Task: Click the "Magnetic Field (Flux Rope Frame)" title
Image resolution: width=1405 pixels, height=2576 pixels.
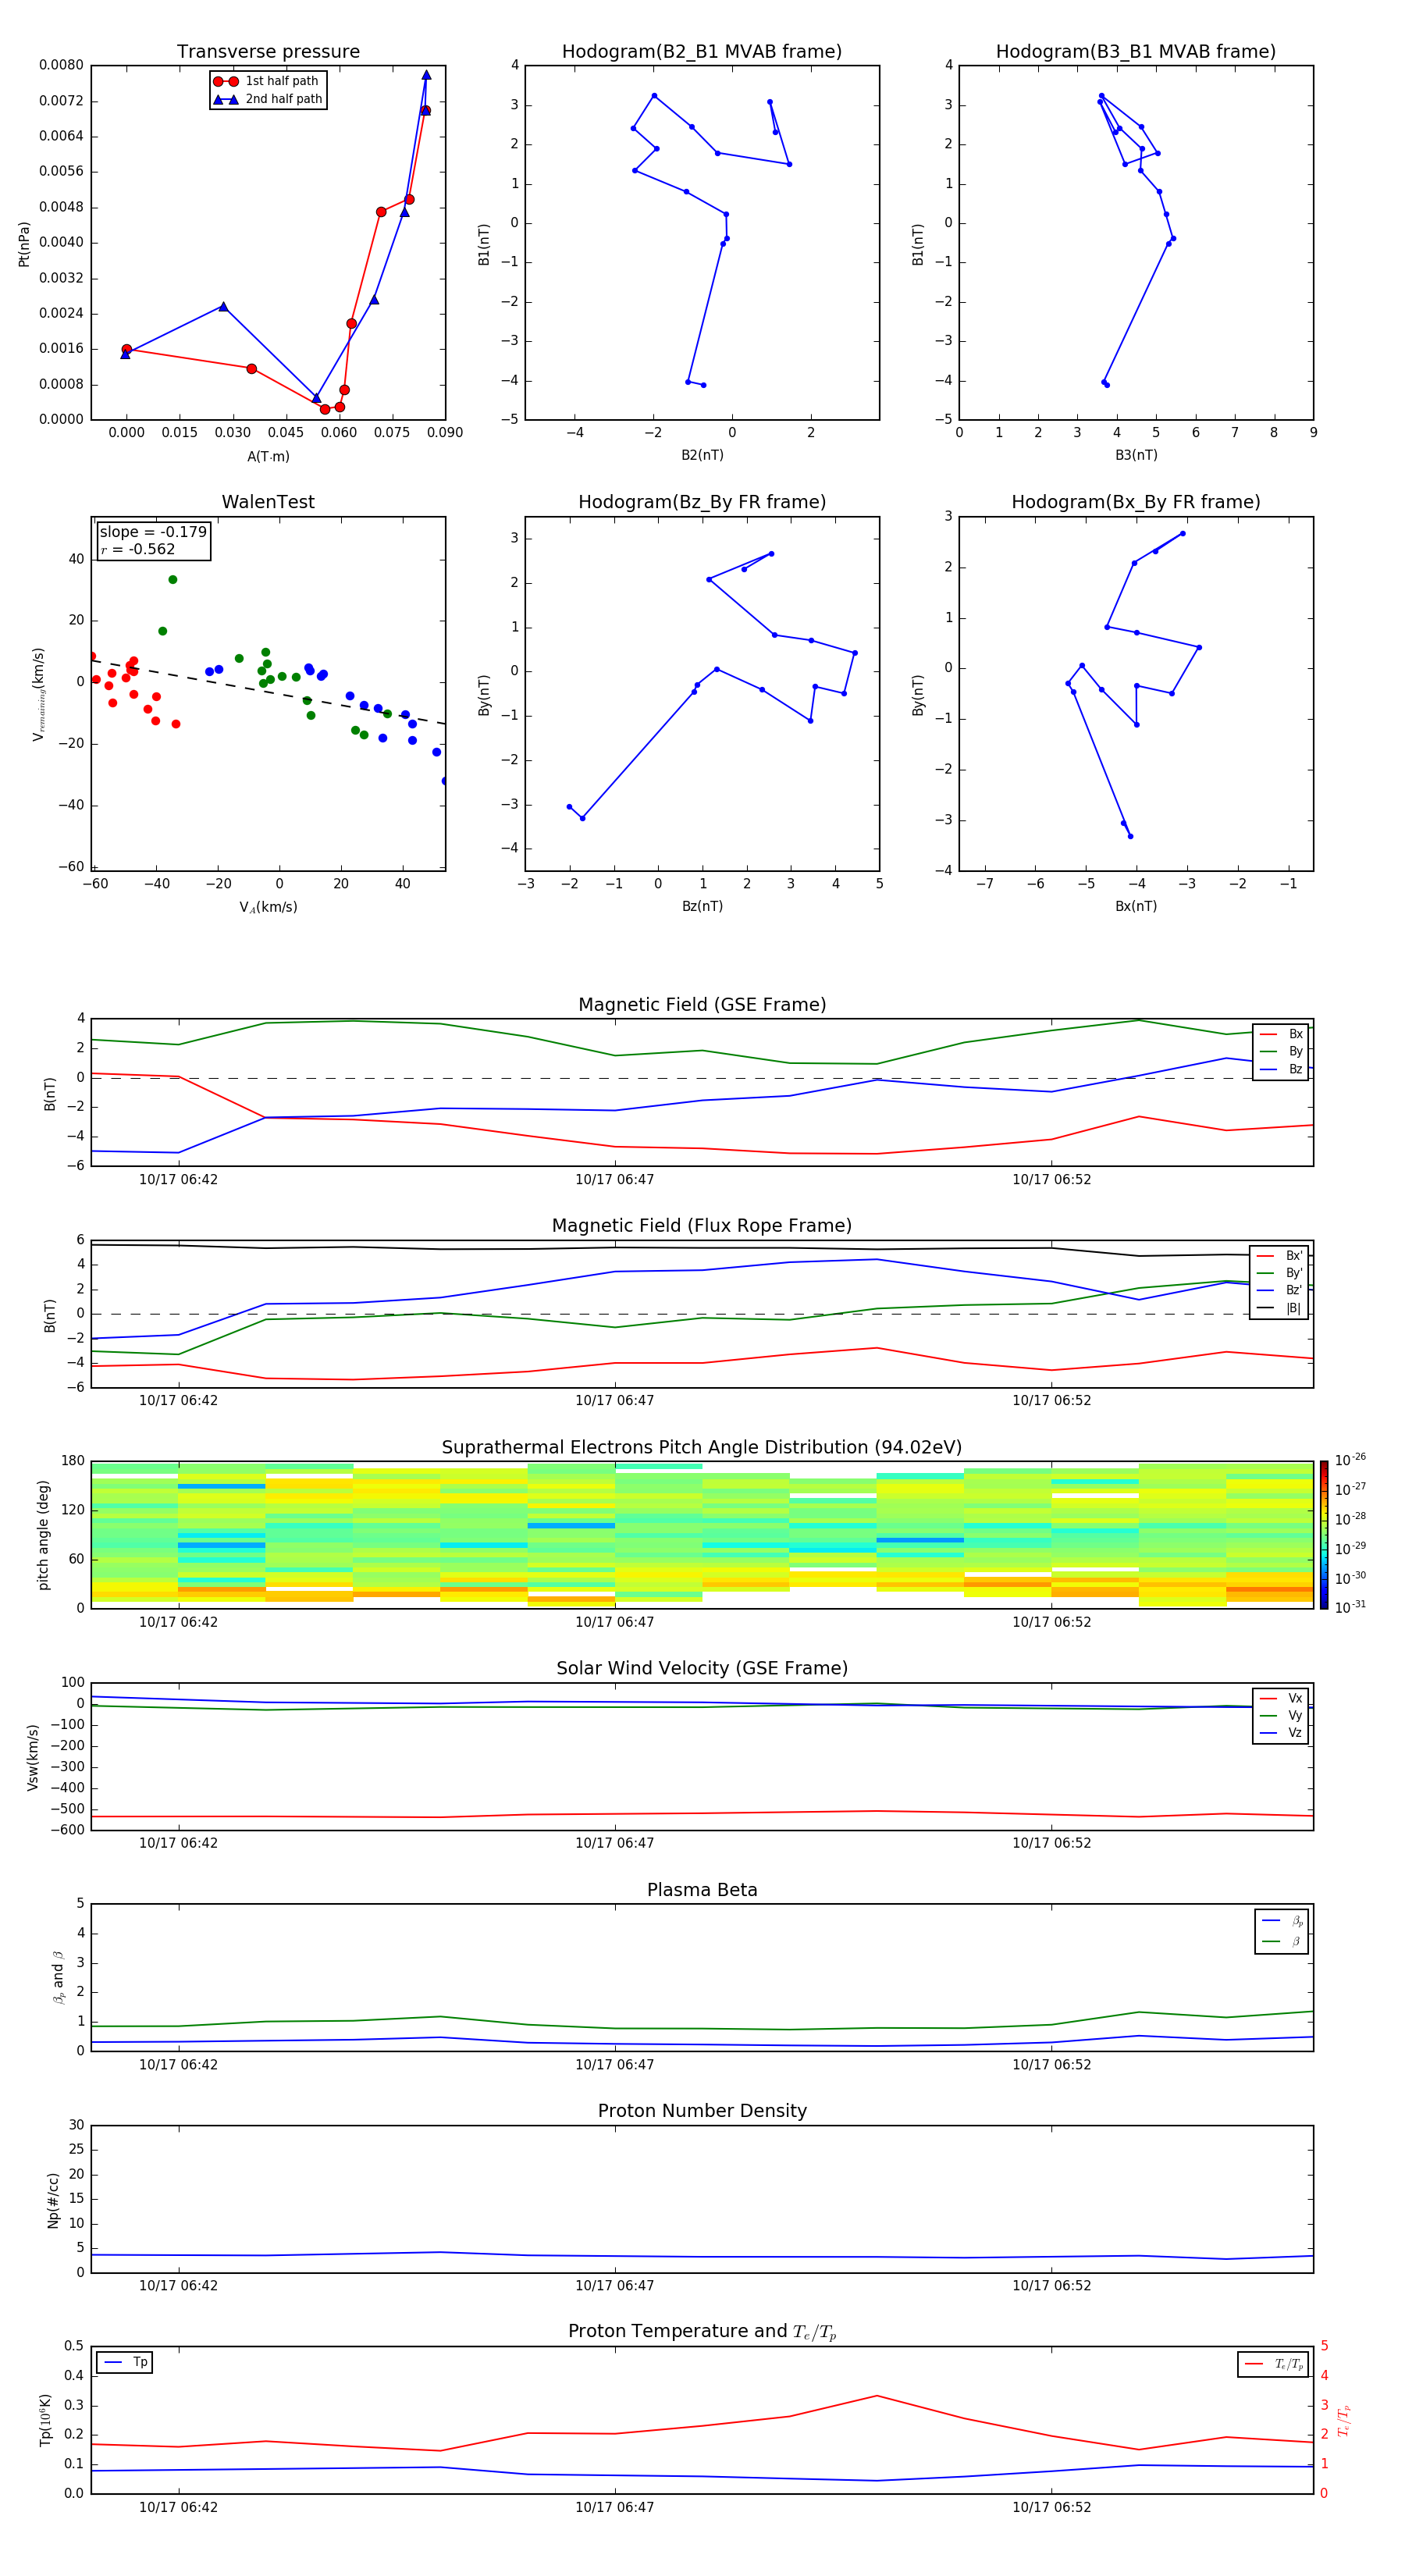Action: (x=702, y=1226)
